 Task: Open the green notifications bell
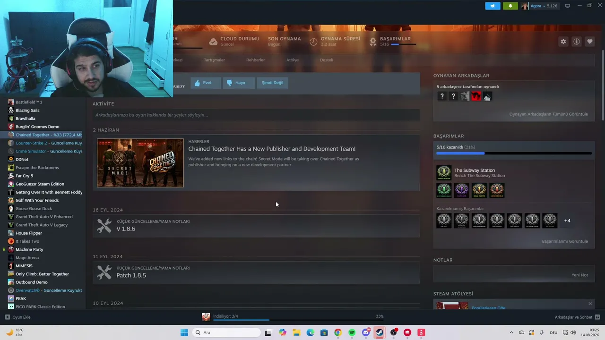510,6
